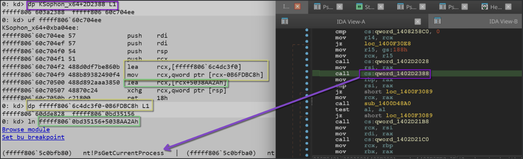
Task: Click the Hex view tab icon
Action: pos(484,6)
